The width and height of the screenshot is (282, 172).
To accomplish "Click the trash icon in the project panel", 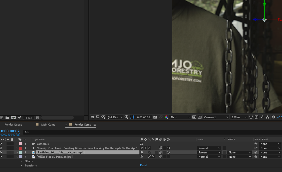I will 37,118.
